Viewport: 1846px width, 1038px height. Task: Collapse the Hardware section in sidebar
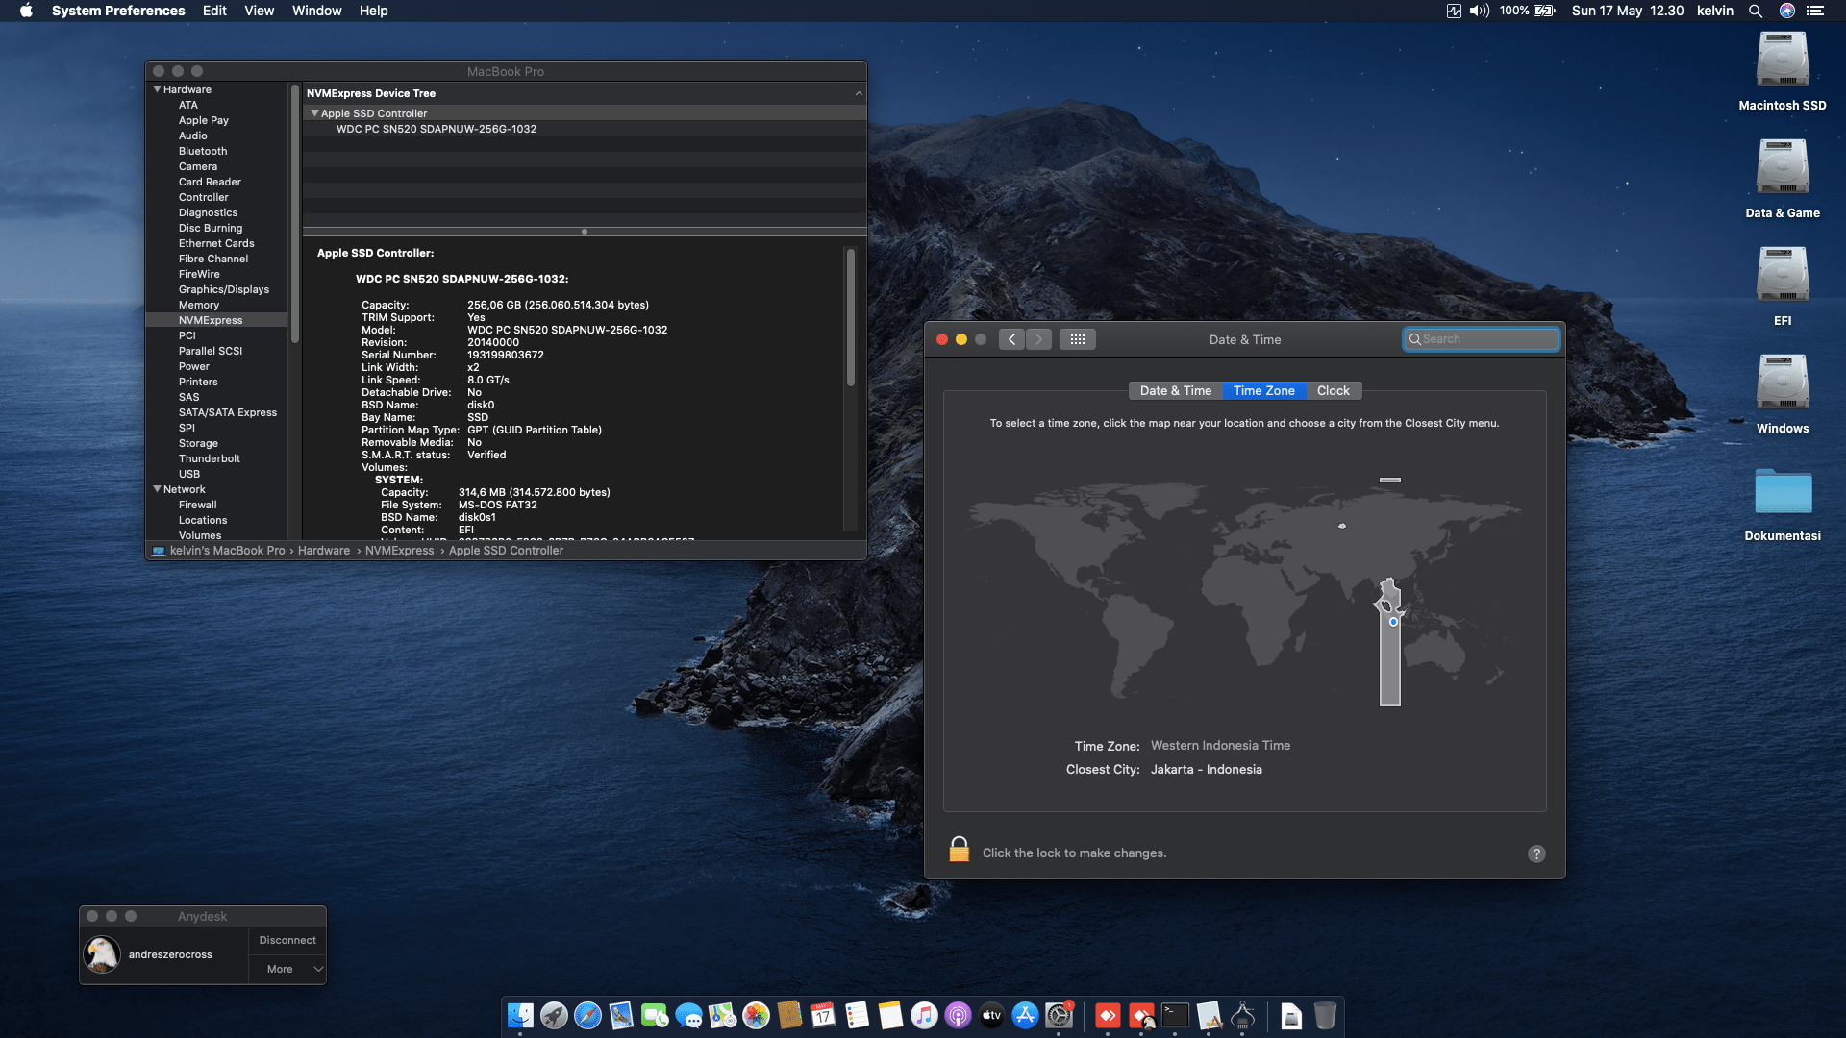(x=157, y=89)
